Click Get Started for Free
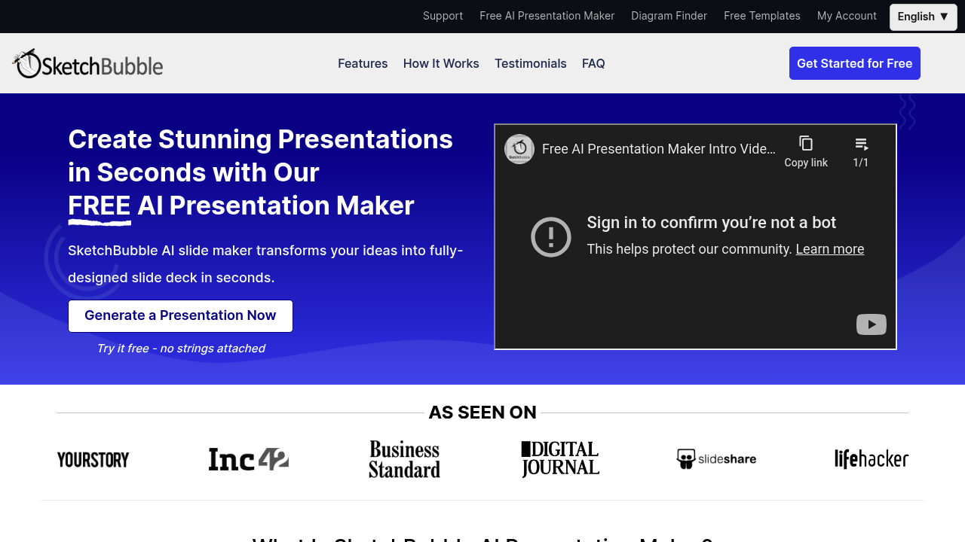The width and height of the screenshot is (965, 542). pyautogui.click(x=854, y=63)
